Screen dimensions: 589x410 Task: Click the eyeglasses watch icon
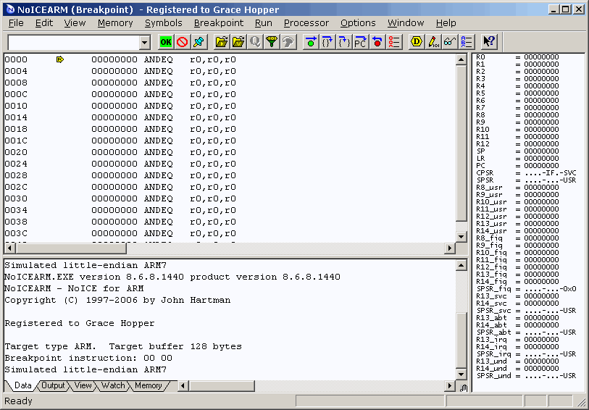tap(450, 42)
